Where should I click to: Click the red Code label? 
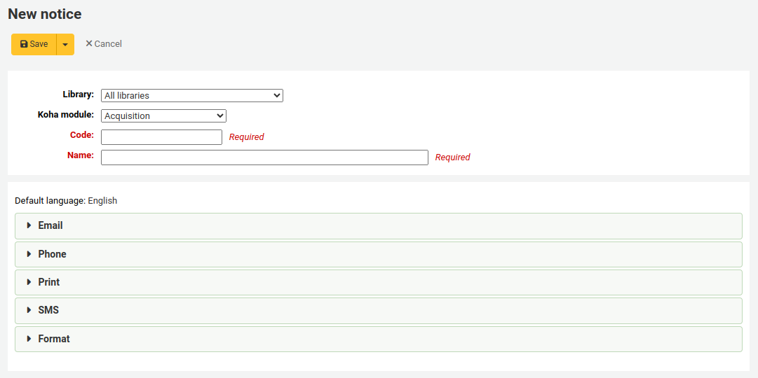pyautogui.click(x=81, y=135)
